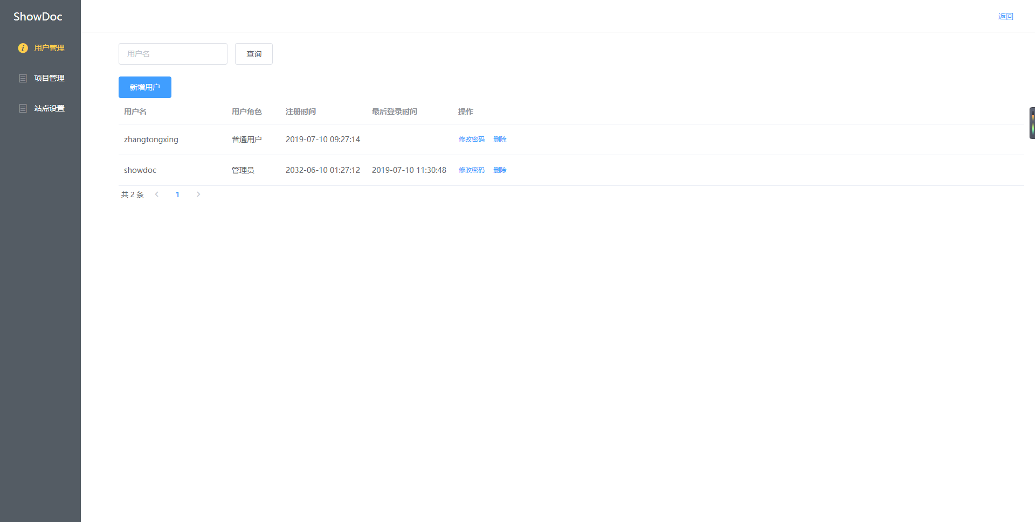
Task: Click the 新增用户 button
Action: [144, 87]
